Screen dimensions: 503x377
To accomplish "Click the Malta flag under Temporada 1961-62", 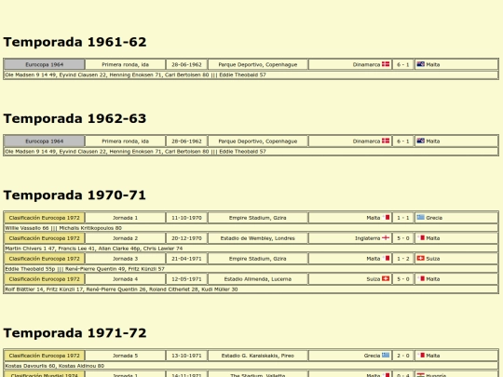I will click(420, 64).
